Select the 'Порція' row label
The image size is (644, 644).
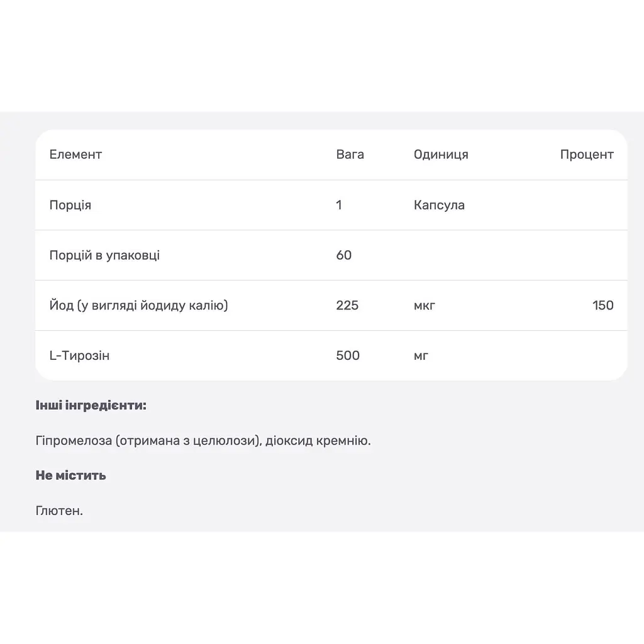70,205
